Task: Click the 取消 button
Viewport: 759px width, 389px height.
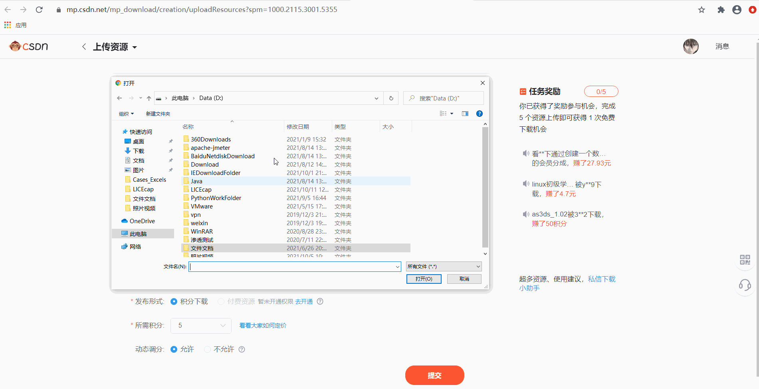Action: (464, 279)
